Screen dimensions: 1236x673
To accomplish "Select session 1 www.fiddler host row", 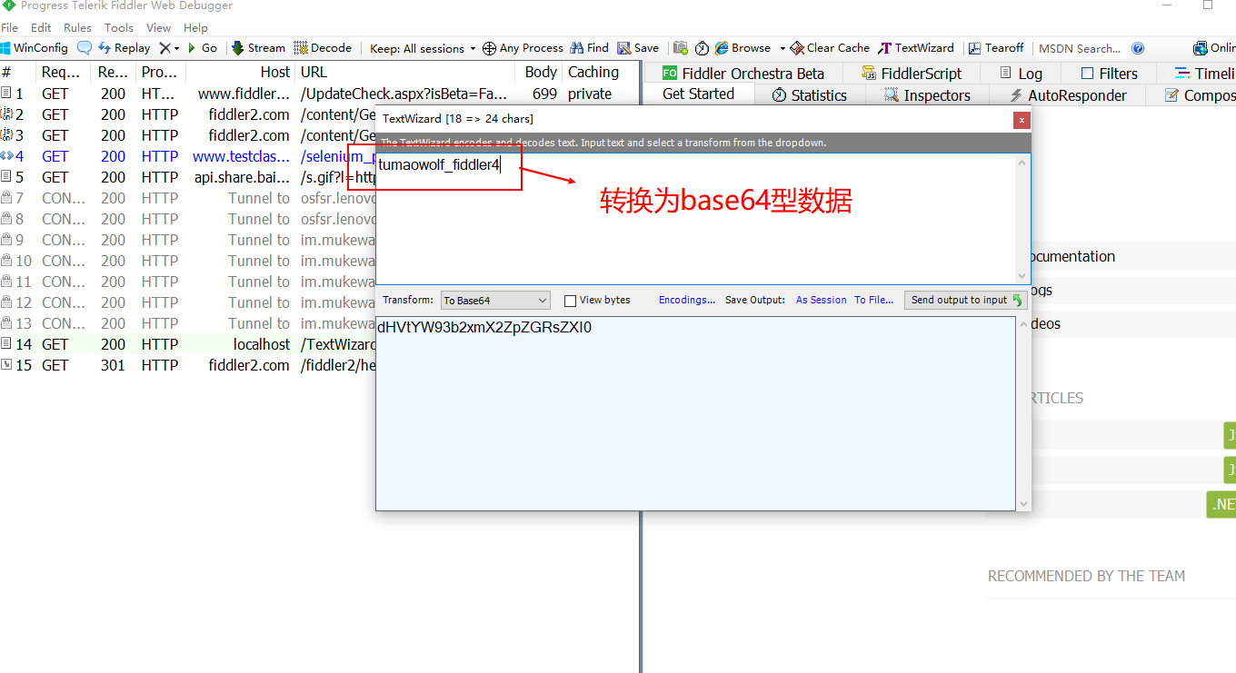I will 318,94.
